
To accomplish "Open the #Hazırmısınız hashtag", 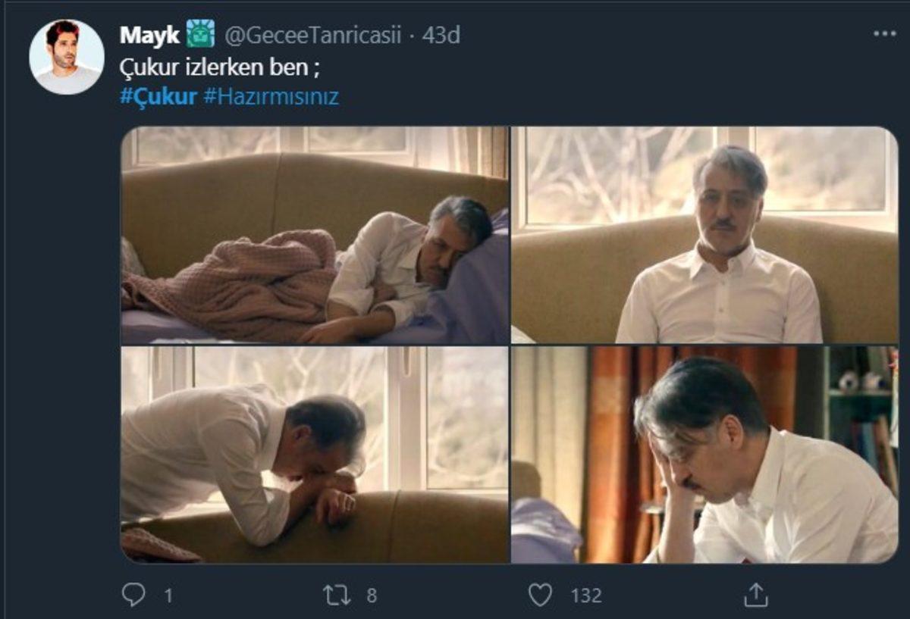I will pyautogui.click(x=271, y=97).
